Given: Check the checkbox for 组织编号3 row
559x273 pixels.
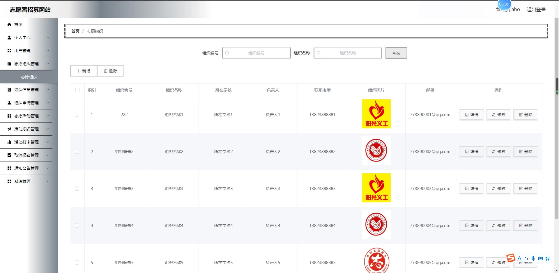Looking at the screenshot, I should point(77,189).
